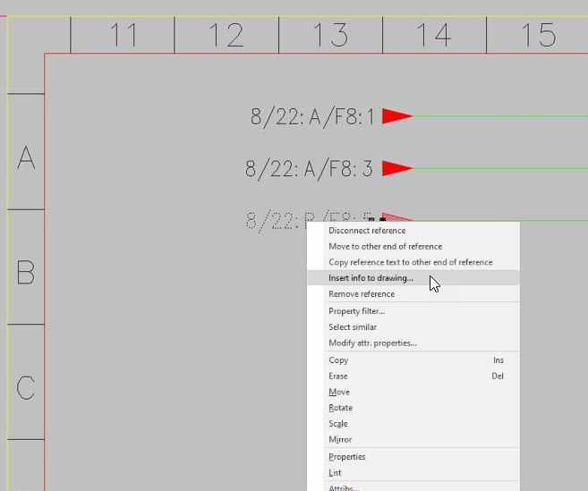Screen dimensions: 588x491
Task: Choose Disconnect reference from context menu
Action: (x=367, y=231)
